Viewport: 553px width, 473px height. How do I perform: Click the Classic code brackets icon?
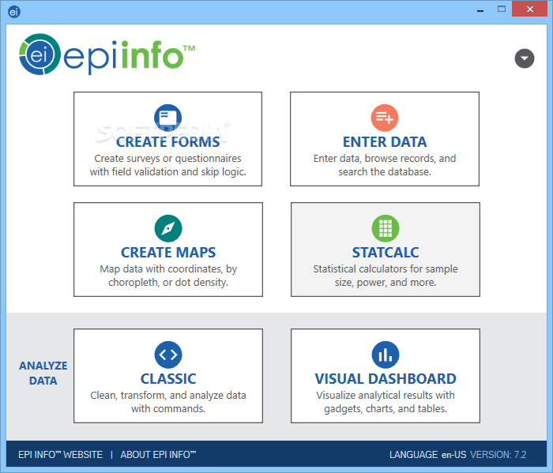[x=168, y=355]
